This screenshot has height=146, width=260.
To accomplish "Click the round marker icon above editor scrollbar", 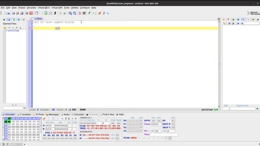I will [219, 19].
